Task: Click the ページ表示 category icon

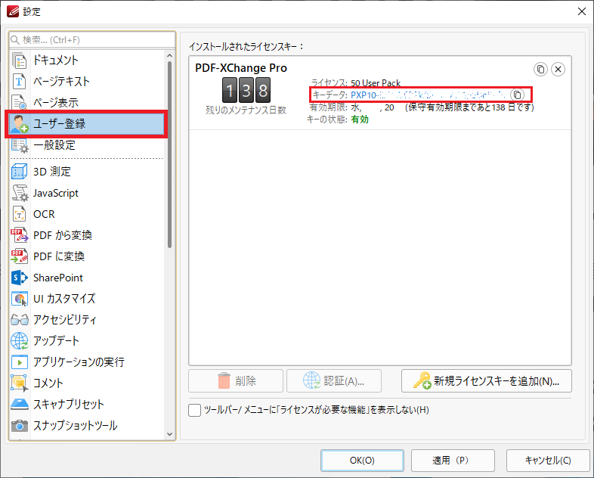Action: click(19, 102)
